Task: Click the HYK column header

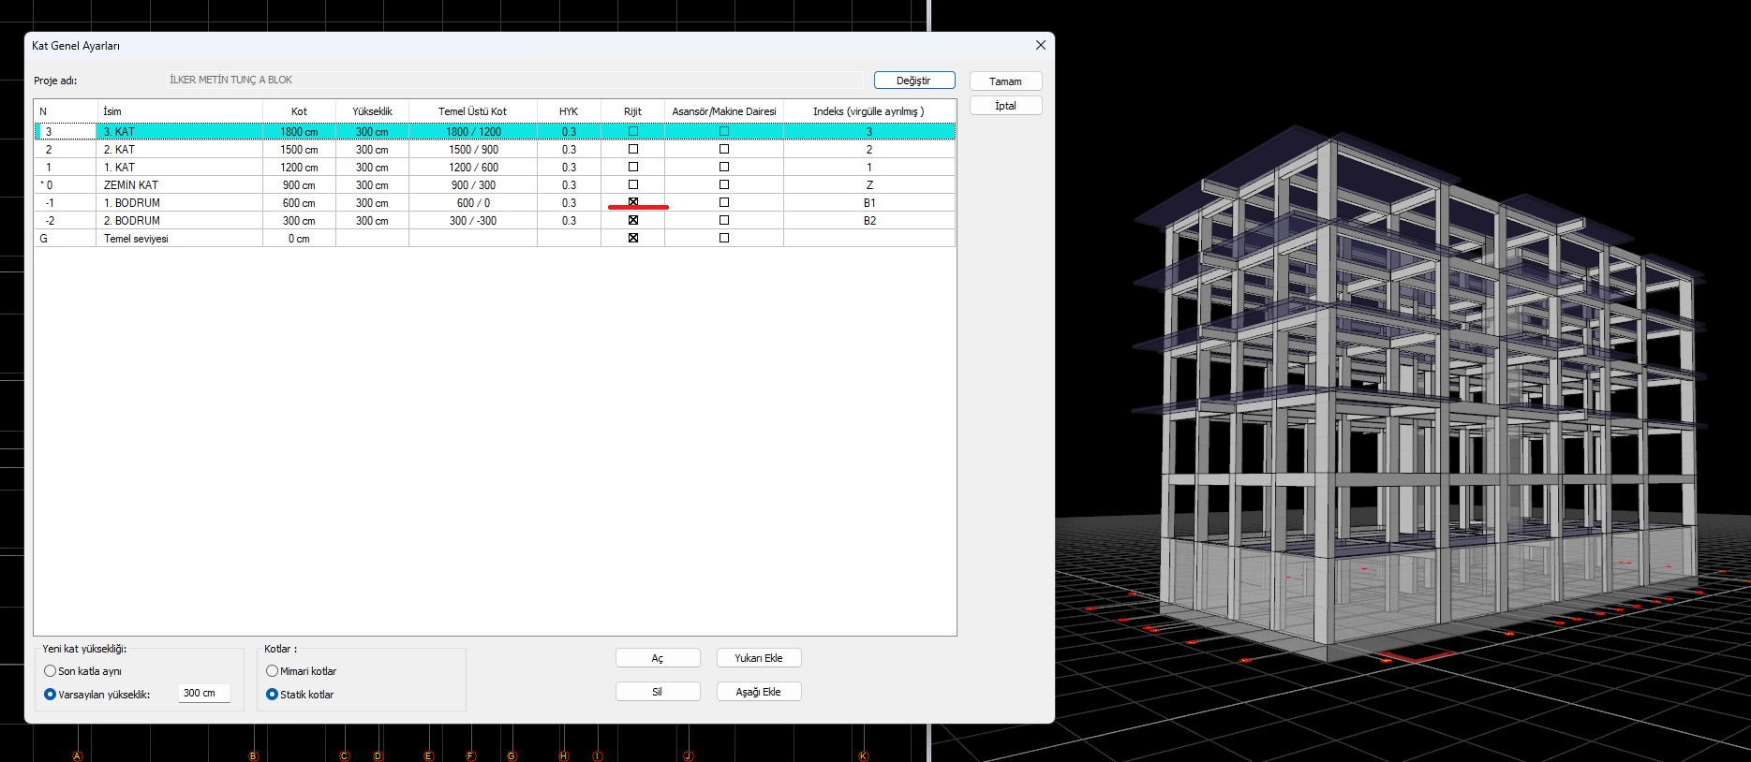Action: [x=569, y=111]
